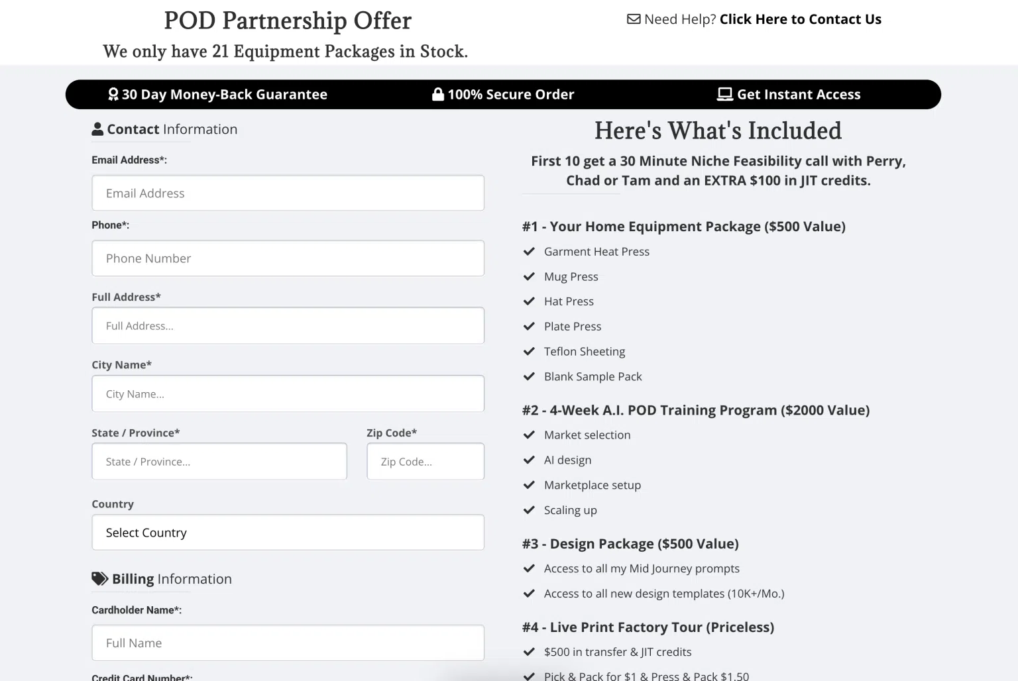Viewport: 1018px width, 681px height.
Task: Click the padlock icon for Secure Order
Action: point(437,94)
